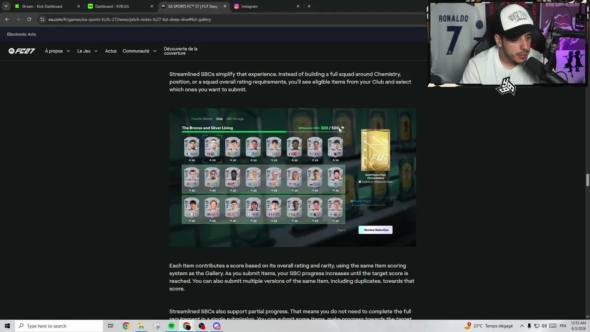The image size is (590, 332).
Task: Open Spotify from the taskbar
Action: click(171, 326)
